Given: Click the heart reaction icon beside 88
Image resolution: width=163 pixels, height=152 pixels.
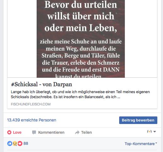Looking at the screenshot, I should [20, 144].
